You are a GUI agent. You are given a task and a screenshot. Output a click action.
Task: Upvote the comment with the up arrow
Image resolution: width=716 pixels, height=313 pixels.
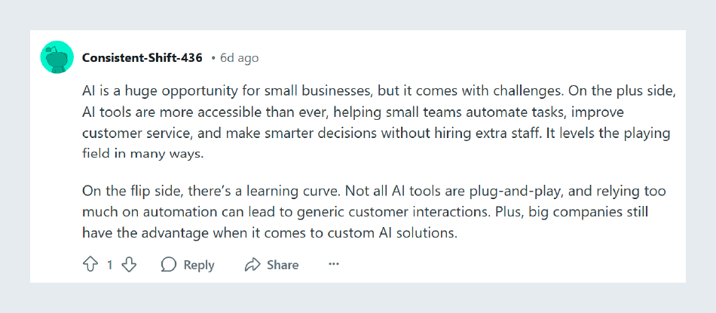tap(90, 265)
